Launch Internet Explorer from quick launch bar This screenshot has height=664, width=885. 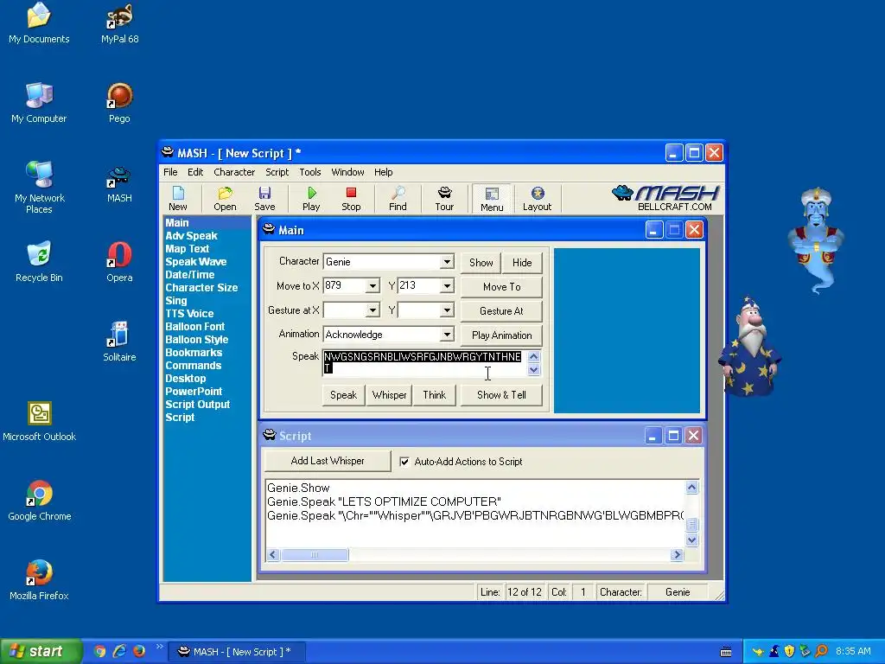(119, 652)
